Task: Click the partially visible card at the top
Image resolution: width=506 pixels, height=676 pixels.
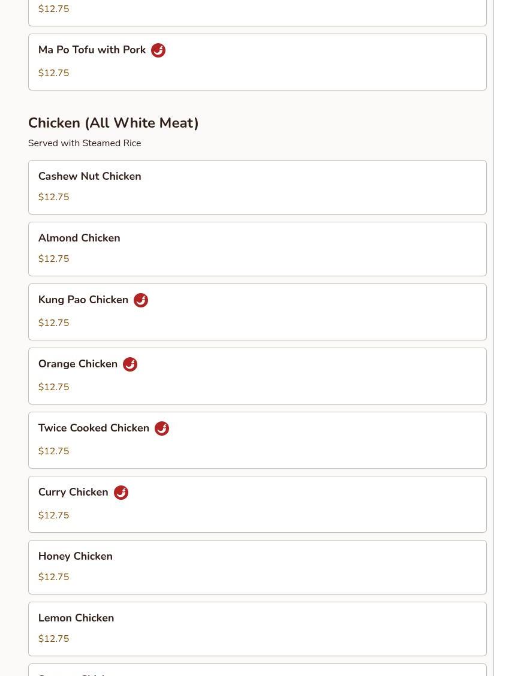Action: pos(257,13)
